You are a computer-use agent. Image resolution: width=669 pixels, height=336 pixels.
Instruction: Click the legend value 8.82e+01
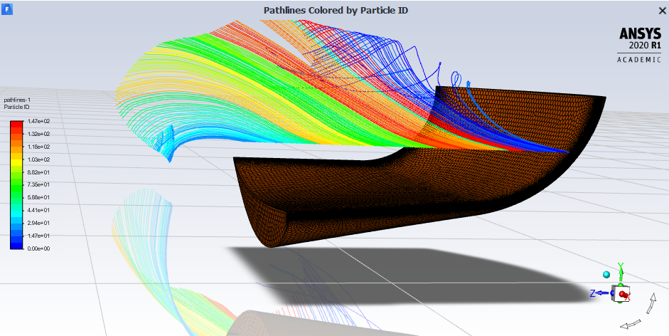(38, 172)
